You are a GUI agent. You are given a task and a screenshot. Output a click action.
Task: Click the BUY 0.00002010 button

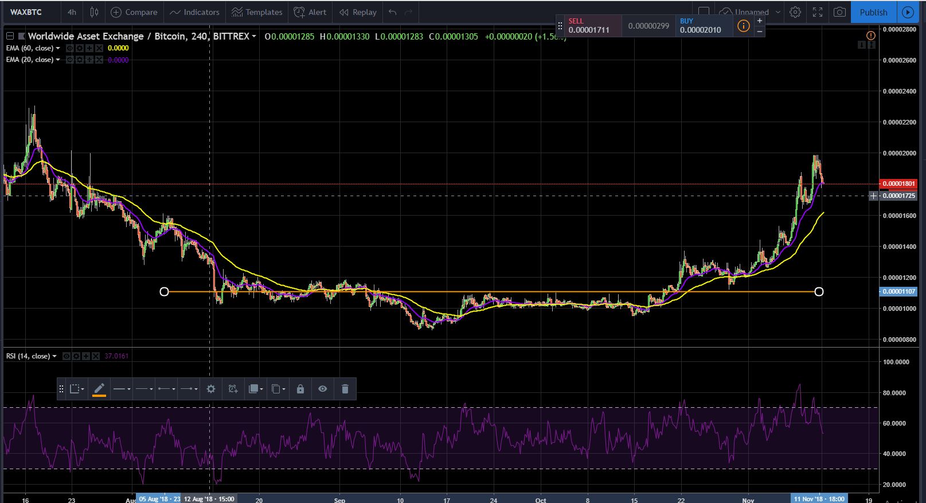tap(704, 25)
